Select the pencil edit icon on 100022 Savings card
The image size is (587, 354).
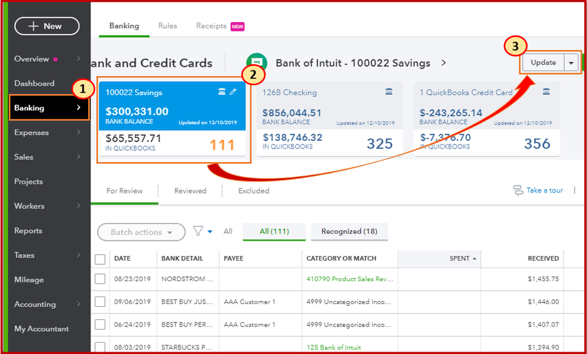[x=233, y=92]
